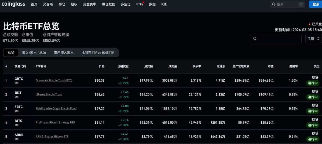Open ProShares Bitcoin Strategy ETF link

point(55,122)
